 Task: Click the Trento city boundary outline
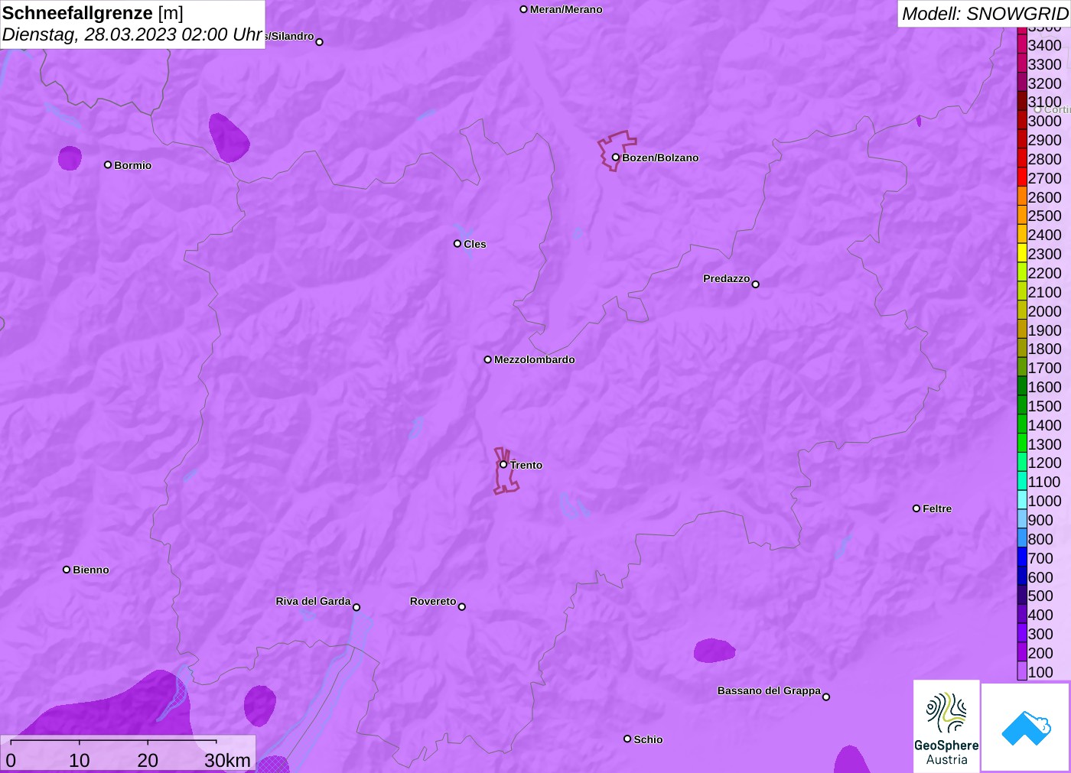(x=505, y=471)
